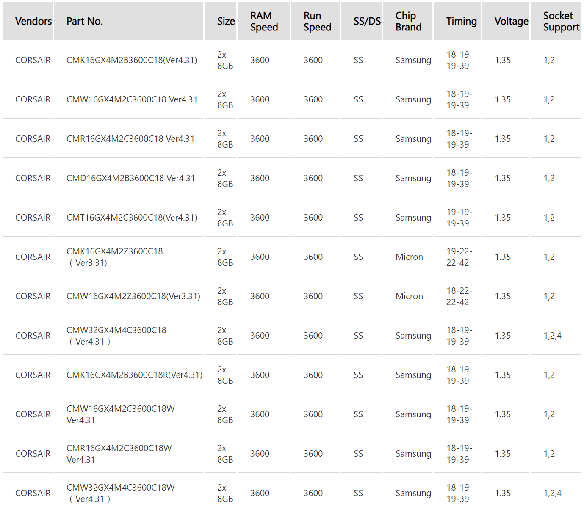Click Micron chip brand in CMW16GX4M2Z3600C18 row
Screen dimensions: 584x513
(409, 296)
